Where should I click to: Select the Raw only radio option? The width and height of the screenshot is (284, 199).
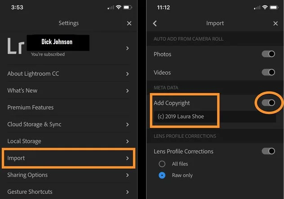point(162,176)
